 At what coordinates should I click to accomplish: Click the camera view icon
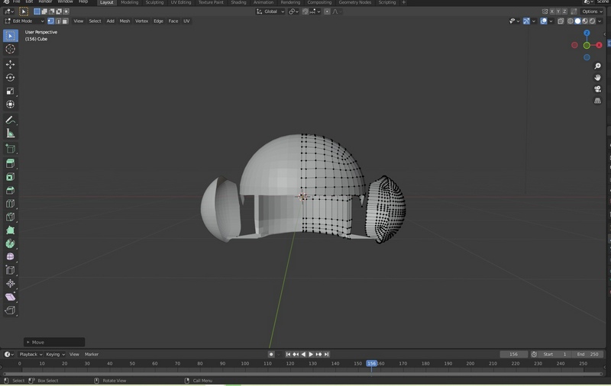tap(597, 89)
